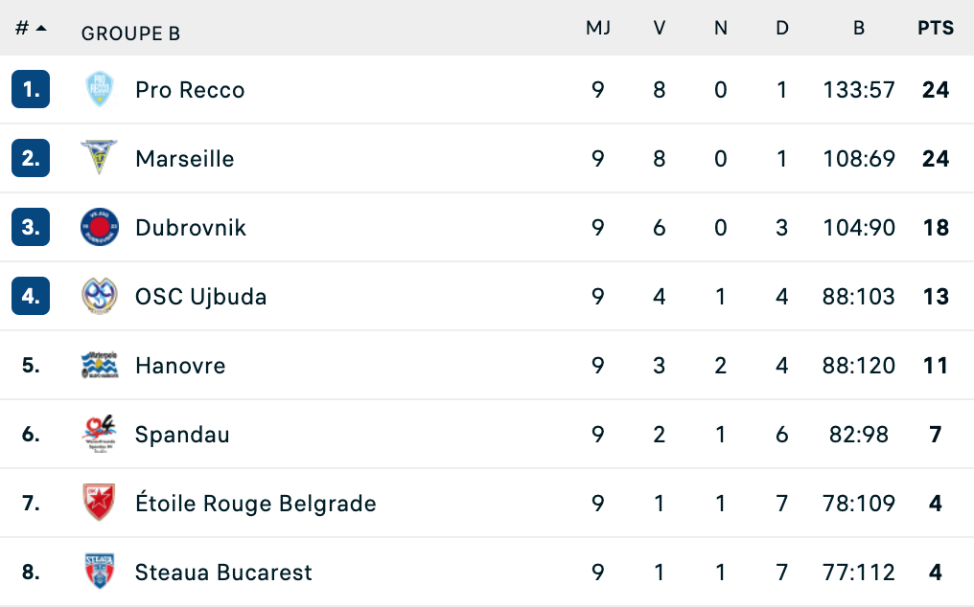This screenshot has height=607, width=974.
Task: Click the rank 1 blue badge
Action: pos(31,90)
